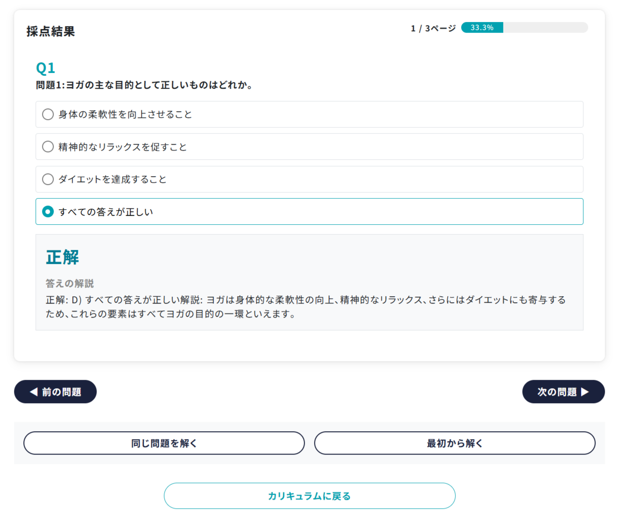Click the 正解 result label
The height and width of the screenshot is (519, 624).
click(63, 257)
